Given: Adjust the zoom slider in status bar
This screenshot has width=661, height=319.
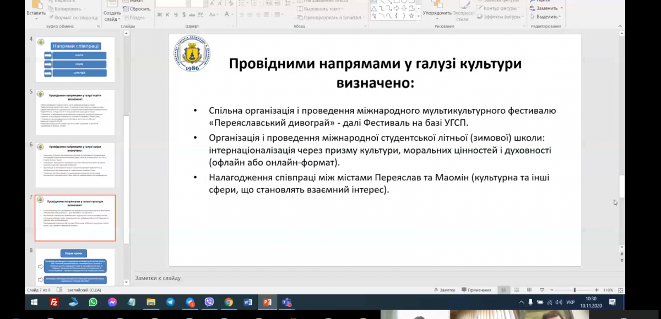Looking at the screenshot, I should [575, 290].
